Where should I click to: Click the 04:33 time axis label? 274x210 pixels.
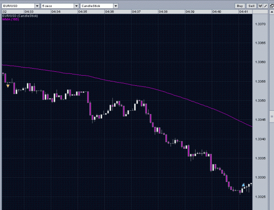click(29, 12)
